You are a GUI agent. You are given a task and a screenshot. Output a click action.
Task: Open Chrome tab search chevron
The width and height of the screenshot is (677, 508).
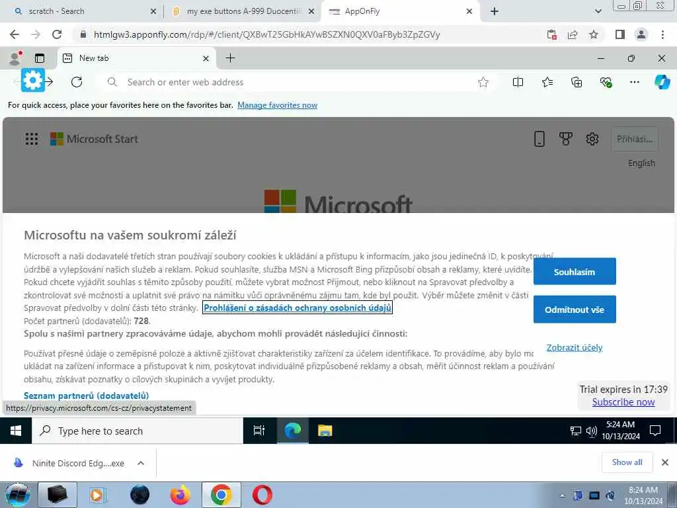point(598,12)
